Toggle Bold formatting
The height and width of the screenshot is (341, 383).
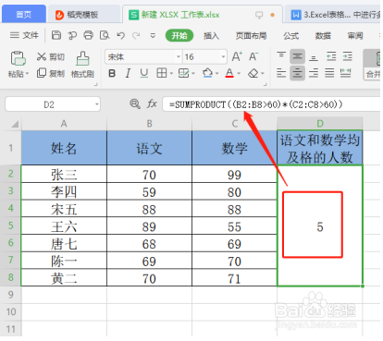coord(112,73)
